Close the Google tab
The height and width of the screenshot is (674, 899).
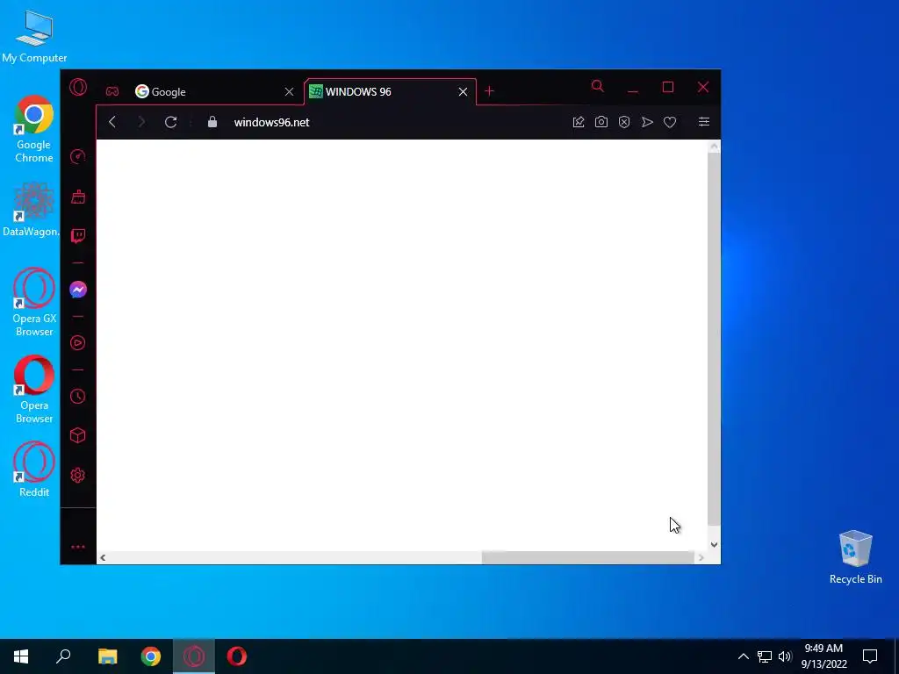(x=290, y=91)
